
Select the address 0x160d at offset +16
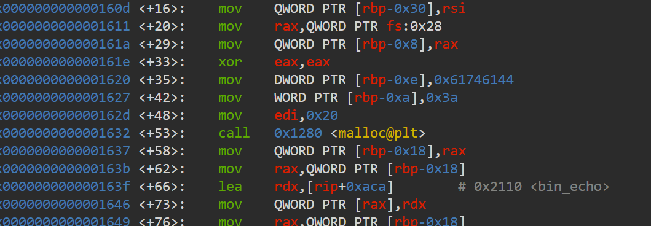coord(65,9)
